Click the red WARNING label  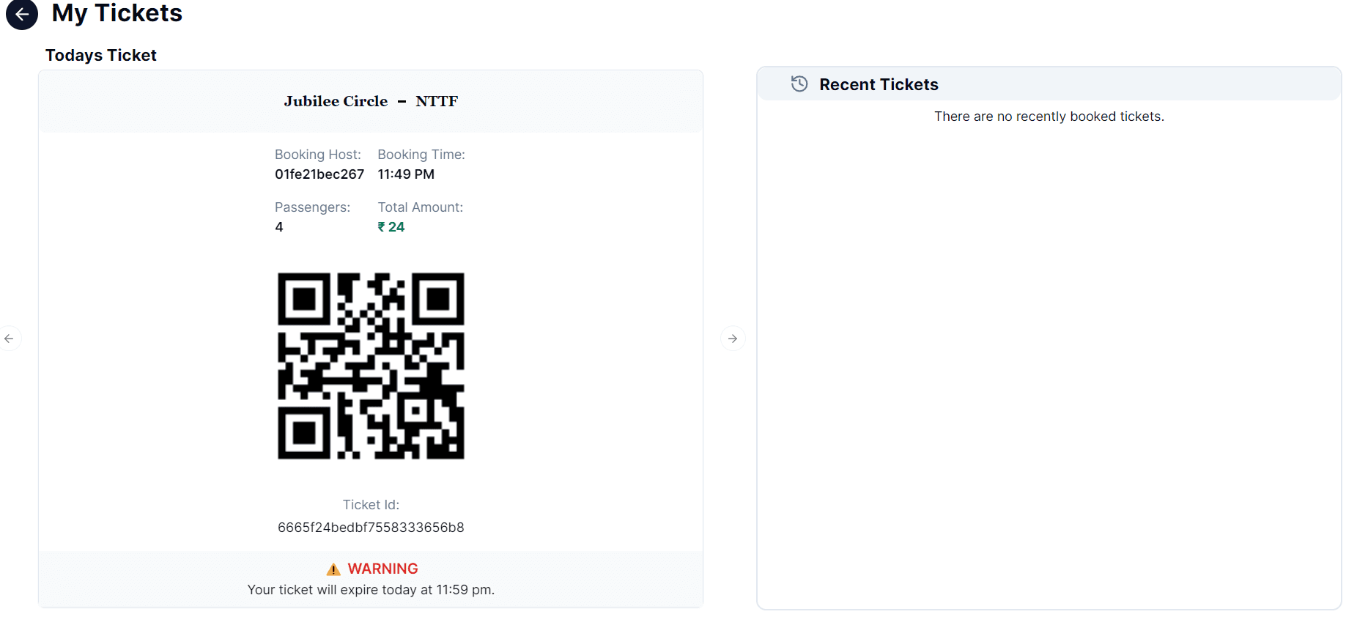coord(382,569)
